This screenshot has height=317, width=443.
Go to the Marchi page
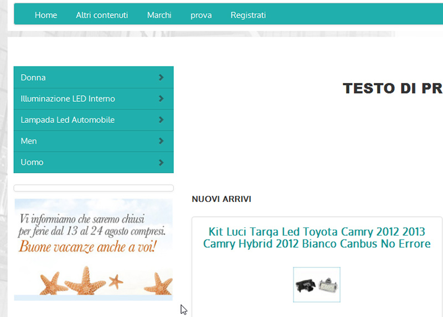coord(159,15)
